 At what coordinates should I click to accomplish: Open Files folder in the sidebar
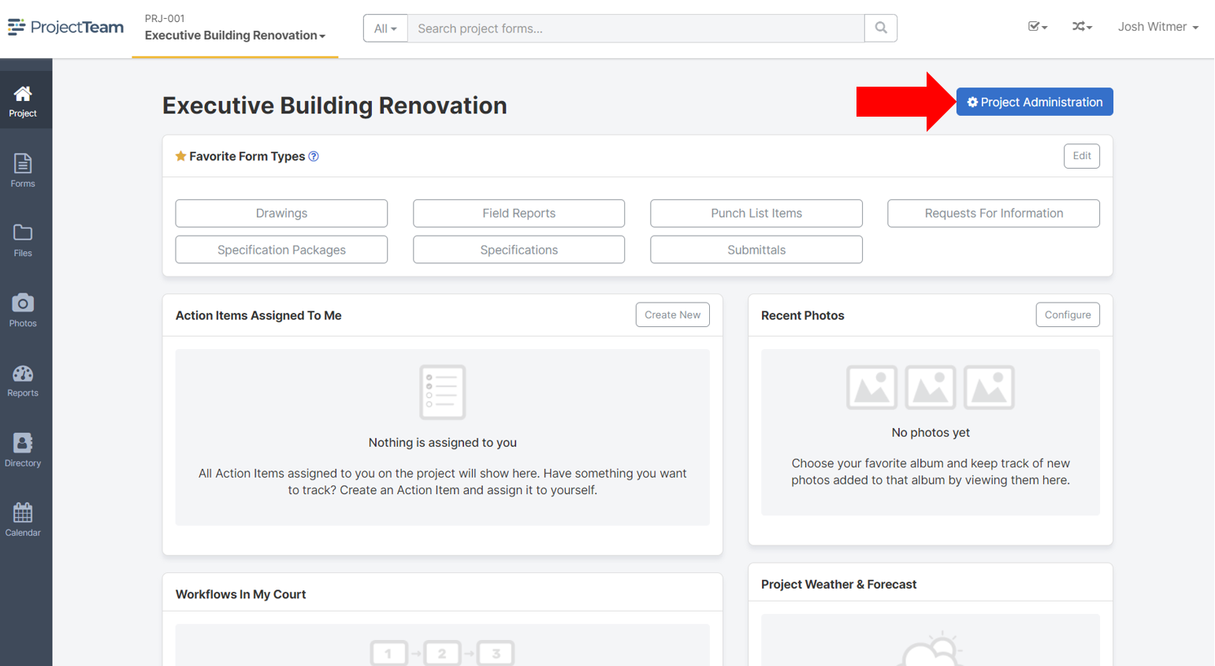point(23,240)
